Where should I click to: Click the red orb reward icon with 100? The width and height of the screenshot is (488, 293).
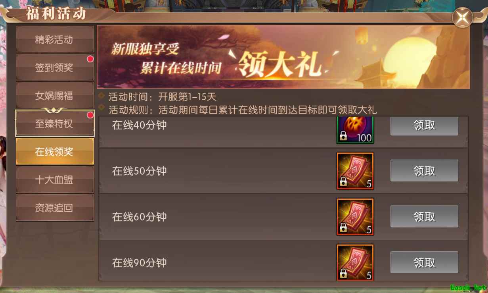click(x=355, y=130)
